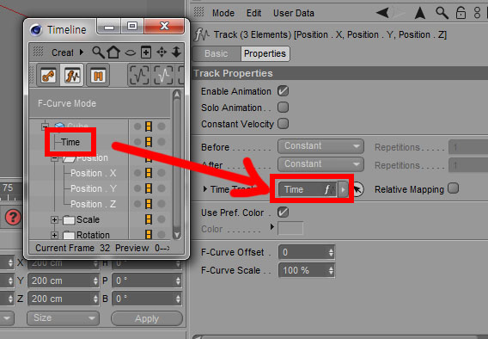Toggle right dot on Scale row

click(162, 219)
